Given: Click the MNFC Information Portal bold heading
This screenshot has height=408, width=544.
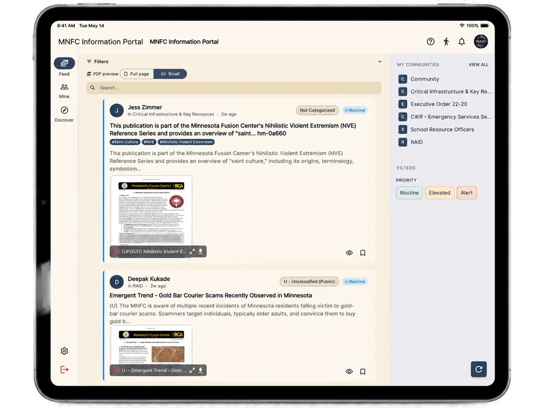Looking at the screenshot, I should tap(184, 42).
